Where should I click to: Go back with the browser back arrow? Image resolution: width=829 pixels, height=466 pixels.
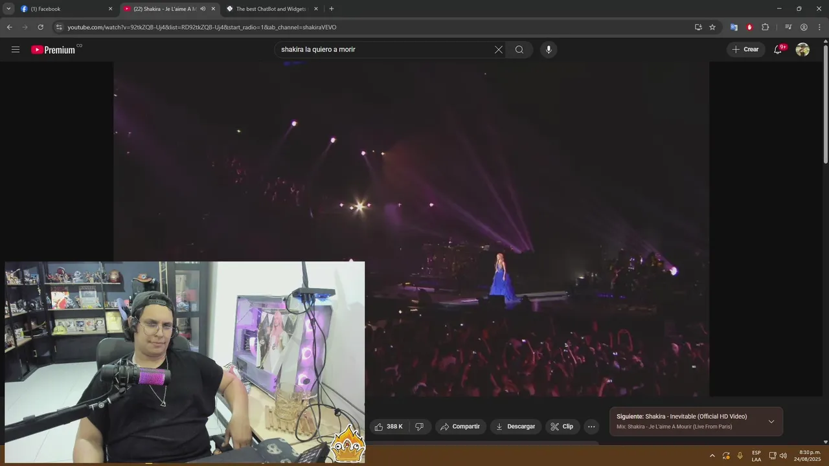coord(9,27)
